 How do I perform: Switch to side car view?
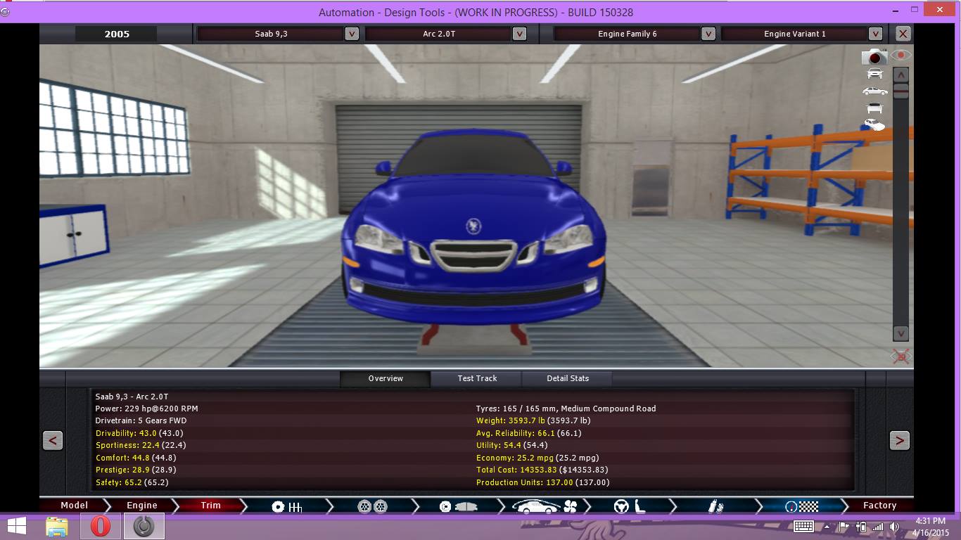click(874, 91)
